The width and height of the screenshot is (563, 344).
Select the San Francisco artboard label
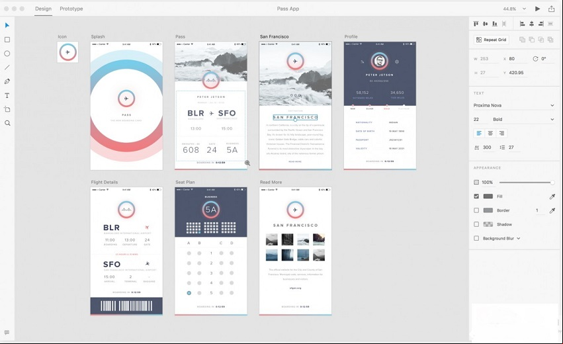tap(275, 36)
